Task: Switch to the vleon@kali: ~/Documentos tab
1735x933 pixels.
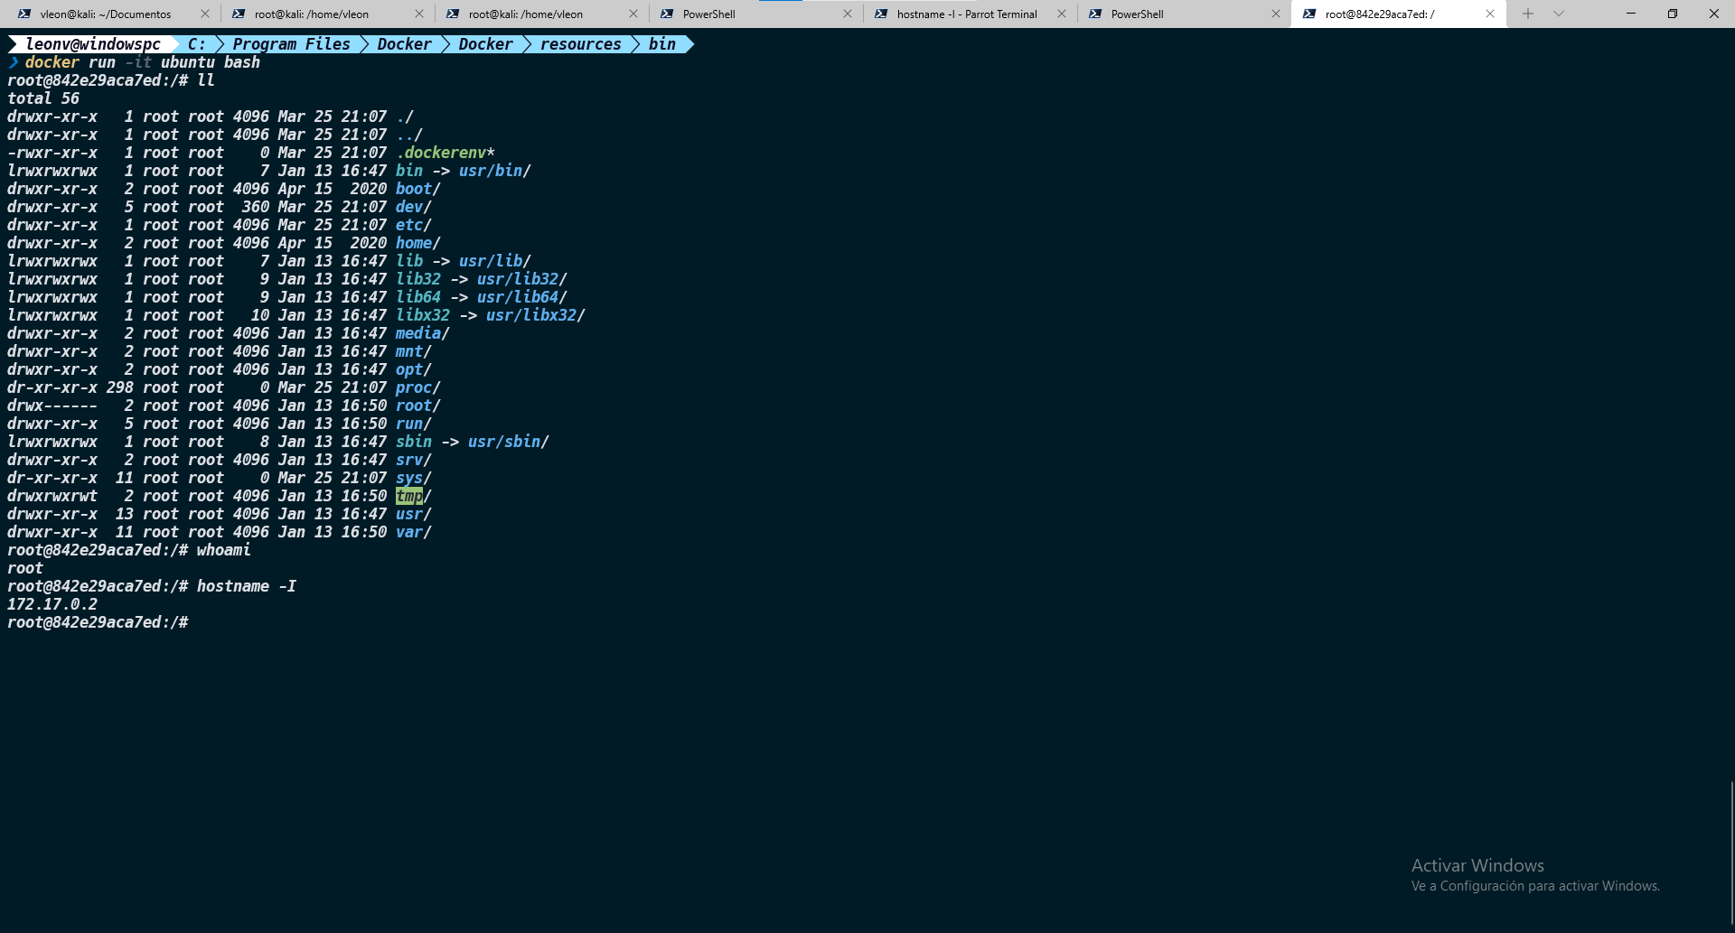Action: coord(105,14)
